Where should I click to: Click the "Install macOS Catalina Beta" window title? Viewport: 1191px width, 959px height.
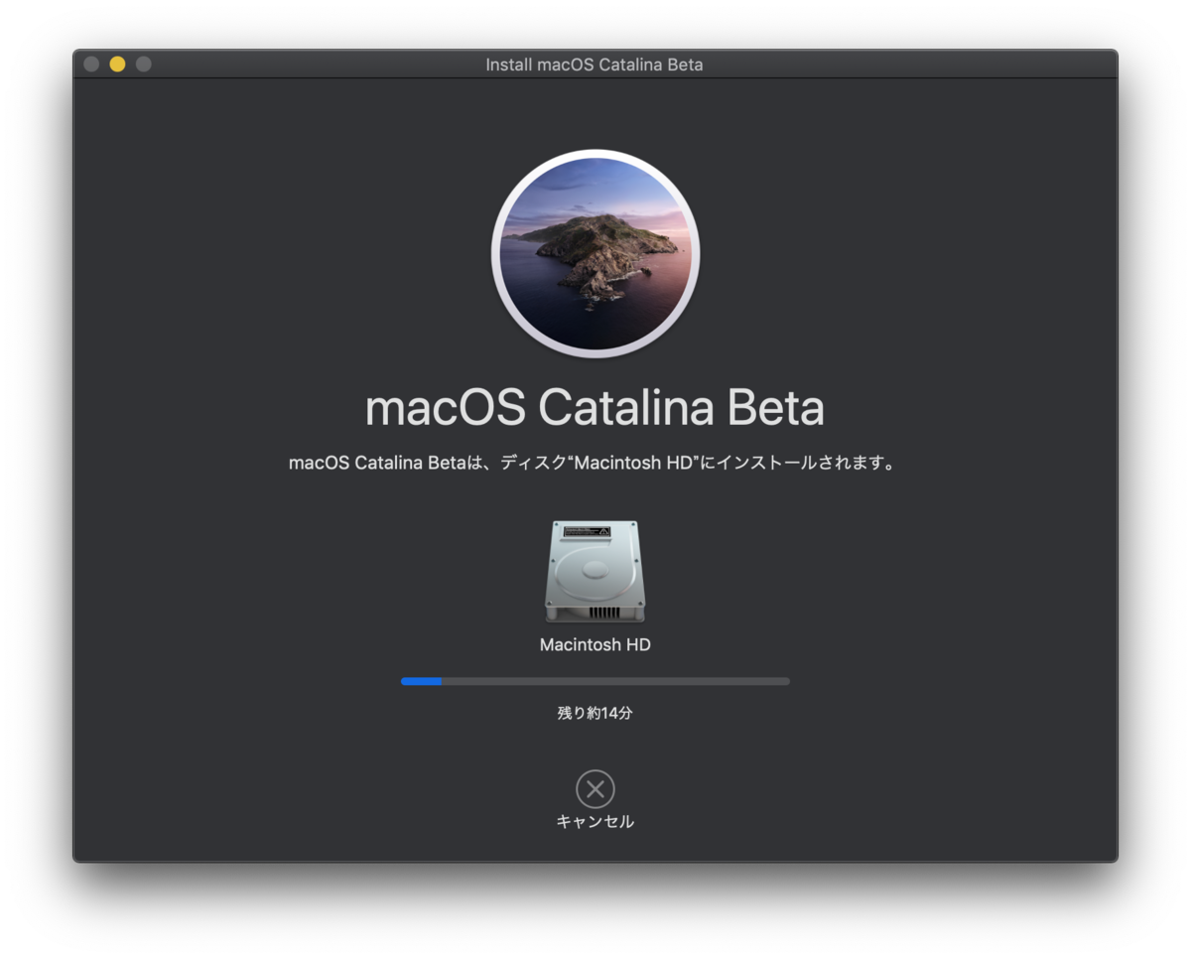click(x=594, y=65)
